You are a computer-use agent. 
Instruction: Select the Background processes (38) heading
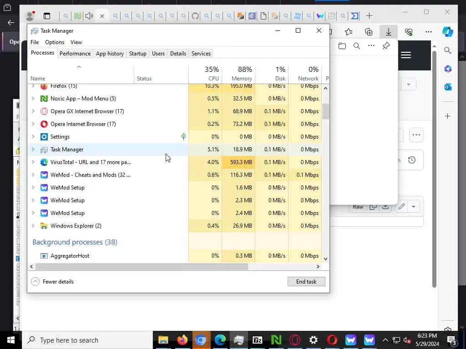coord(75,242)
